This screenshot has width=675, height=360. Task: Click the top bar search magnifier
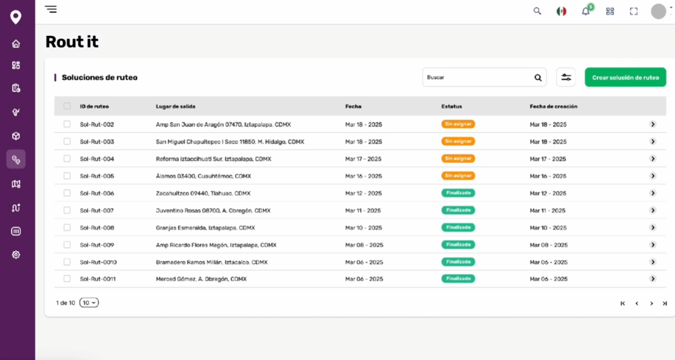[537, 11]
